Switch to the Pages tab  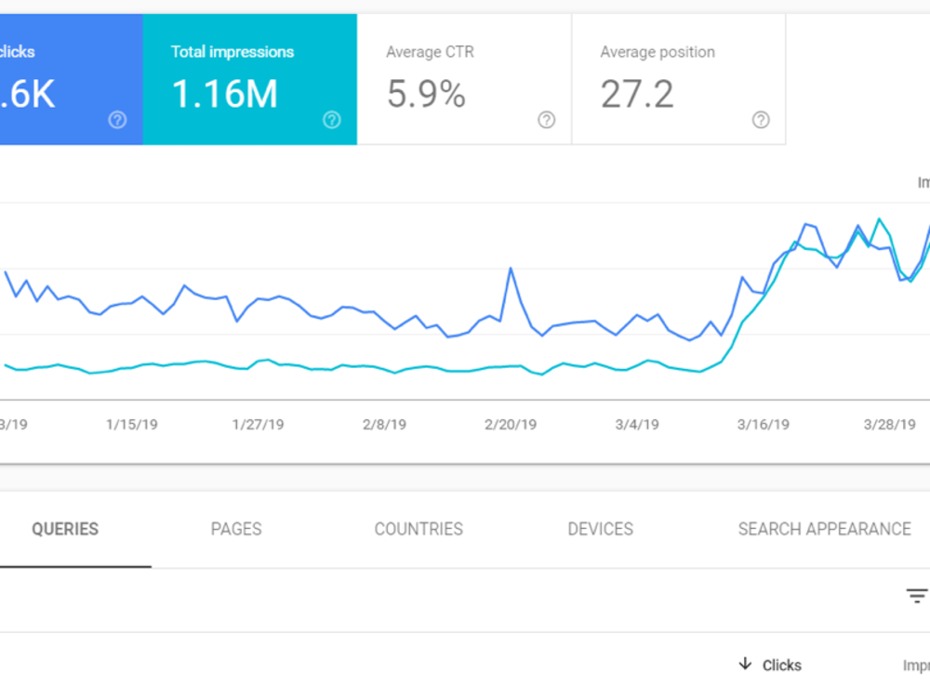pyautogui.click(x=236, y=529)
